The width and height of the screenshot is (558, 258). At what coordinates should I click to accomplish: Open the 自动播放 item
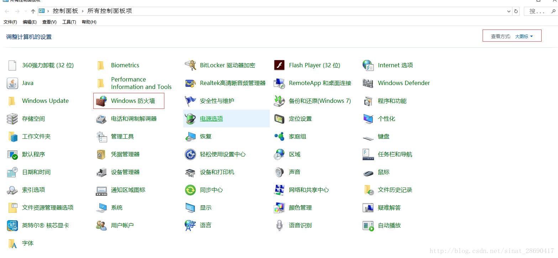pyautogui.click(x=389, y=225)
